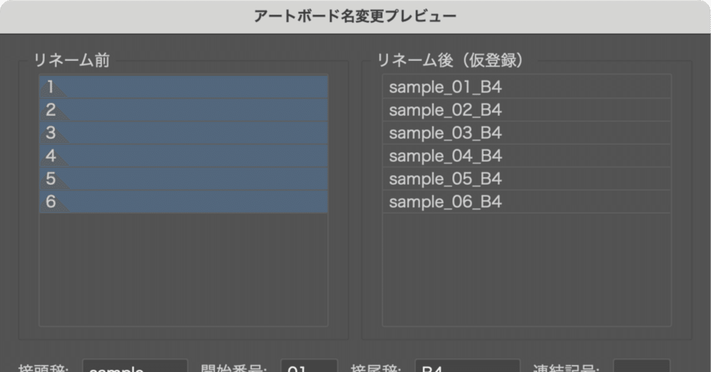Select row 2 in the リネーム前 list

click(x=183, y=109)
